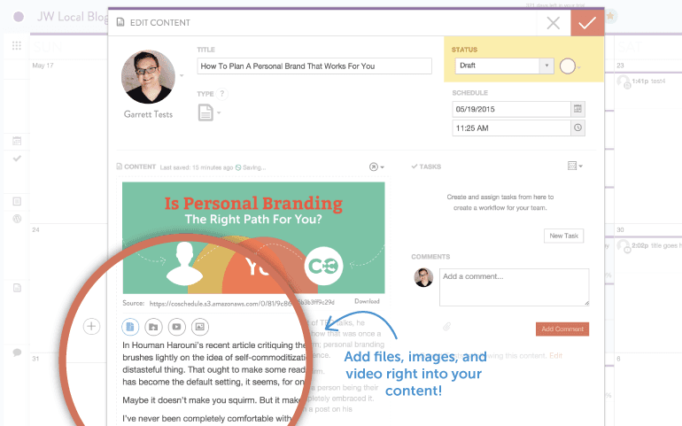Image resolution: width=682 pixels, height=426 pixels.
Task: Focus the Add a comment text box
Action: 514,287
